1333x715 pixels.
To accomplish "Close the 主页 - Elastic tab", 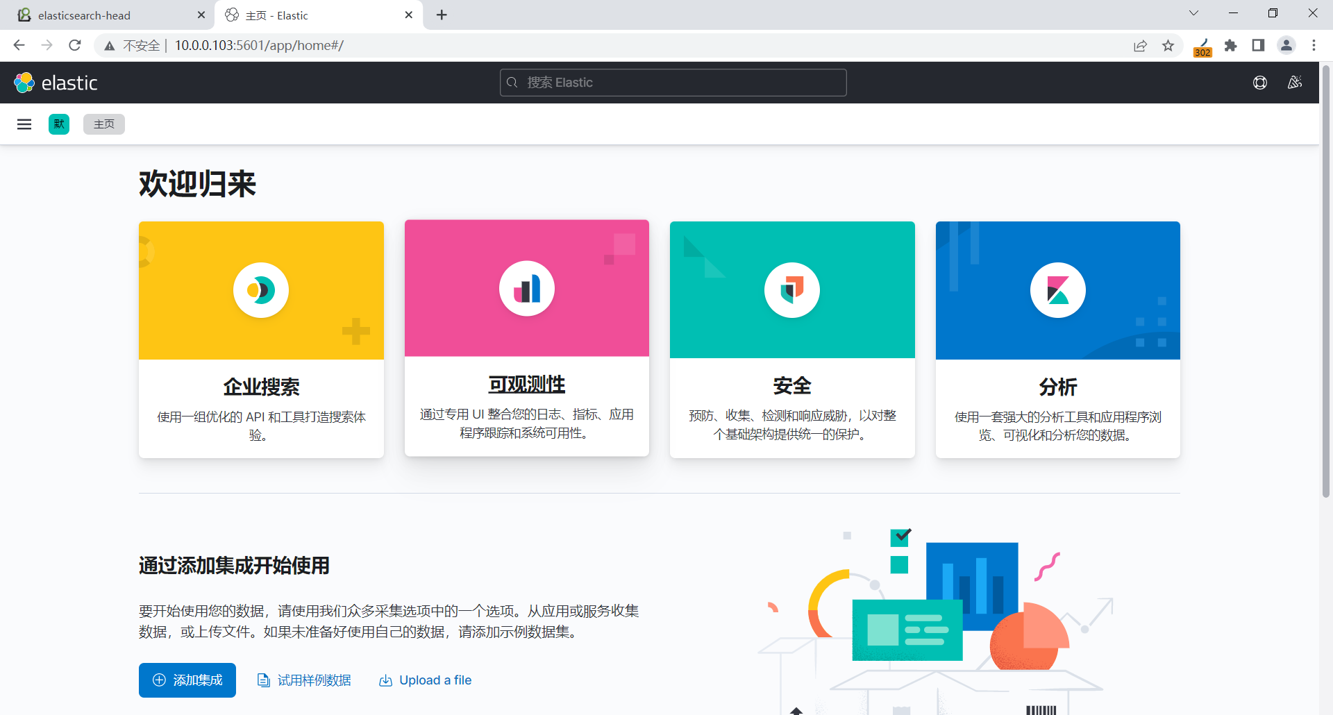I will click(x=409, y=15).
